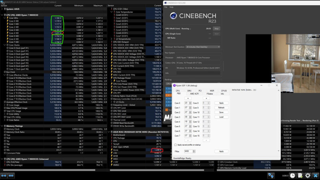Click the left HWiNFO horizontal scrollbar
320x180 pixels.
pyautogui.click(x=49, y=170)
